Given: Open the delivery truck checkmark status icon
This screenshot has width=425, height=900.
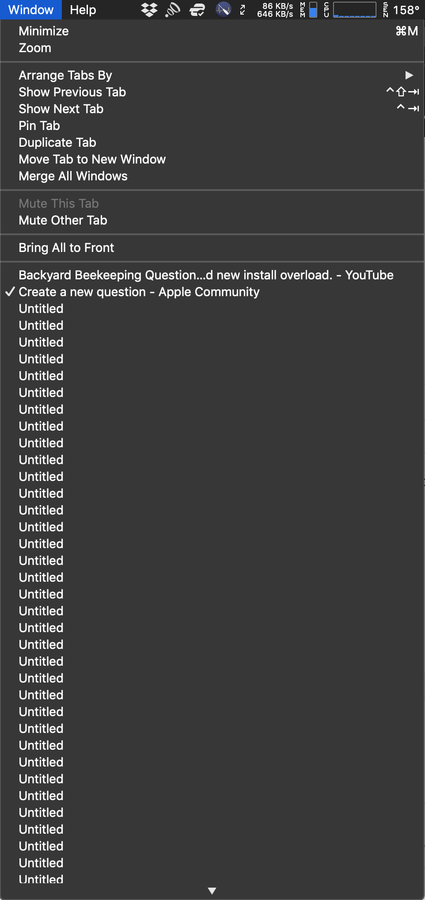Looking at the screenshot, I should 197,10.
